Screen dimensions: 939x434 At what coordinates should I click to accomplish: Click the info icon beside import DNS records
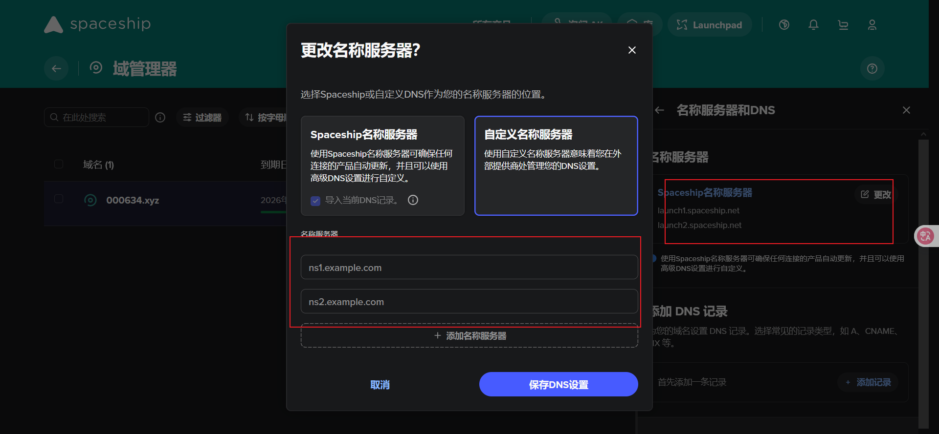pos(413,200)
